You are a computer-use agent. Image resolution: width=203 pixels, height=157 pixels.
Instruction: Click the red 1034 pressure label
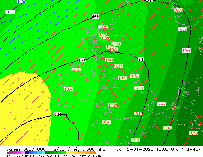[118, 66]
